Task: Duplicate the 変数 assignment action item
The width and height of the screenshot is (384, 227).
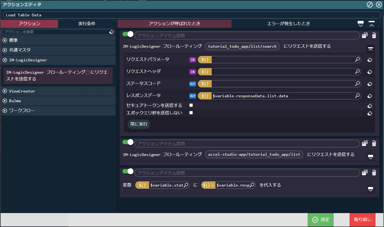Action: coord(365,173)
